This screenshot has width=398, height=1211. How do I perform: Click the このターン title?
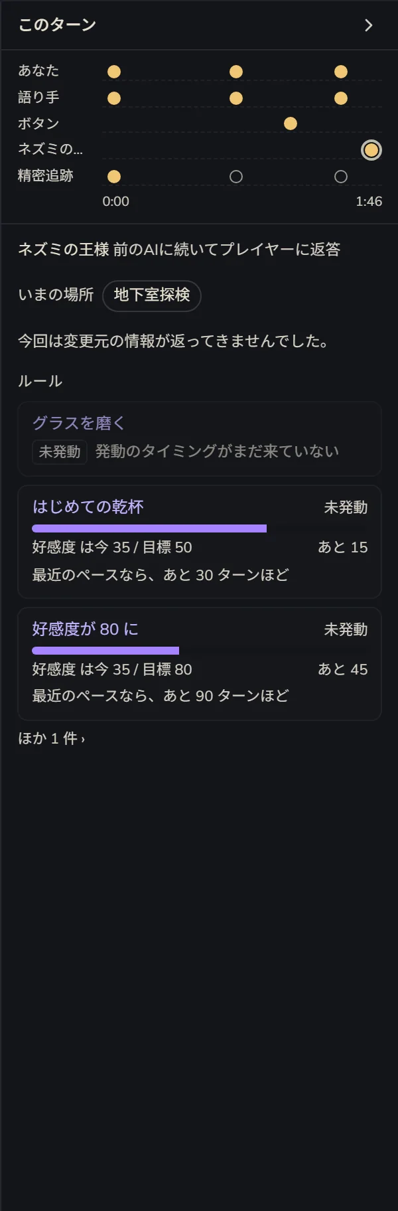click(57, 25)
